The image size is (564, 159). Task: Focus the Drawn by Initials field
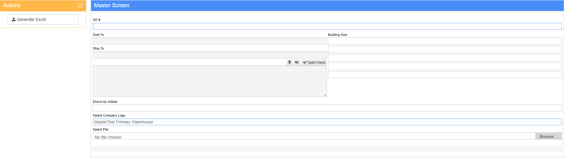(327, 108)
